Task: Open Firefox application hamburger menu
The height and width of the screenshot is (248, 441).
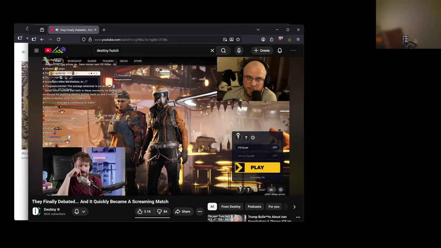Action: tap(298, 40)
